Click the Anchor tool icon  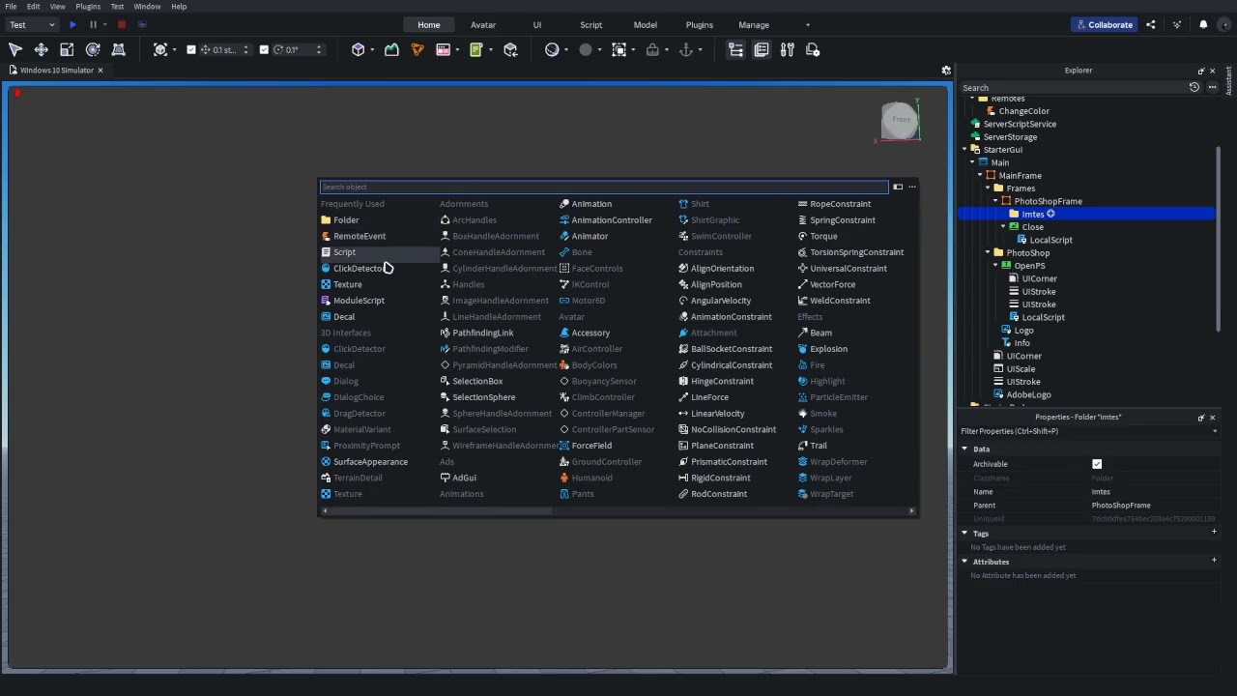point(686,49)
